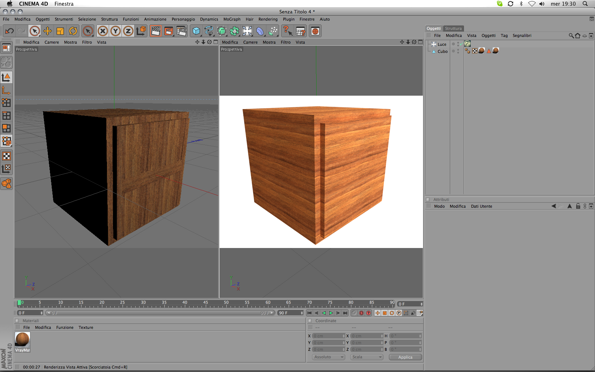The height and width of the screenshot is (372, 595).
Task: Toggle the Z axis lock
Action: tap(128, 31)
